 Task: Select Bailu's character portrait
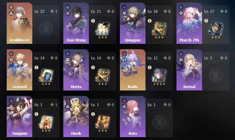pyautogui.click(x=133, y=70)
